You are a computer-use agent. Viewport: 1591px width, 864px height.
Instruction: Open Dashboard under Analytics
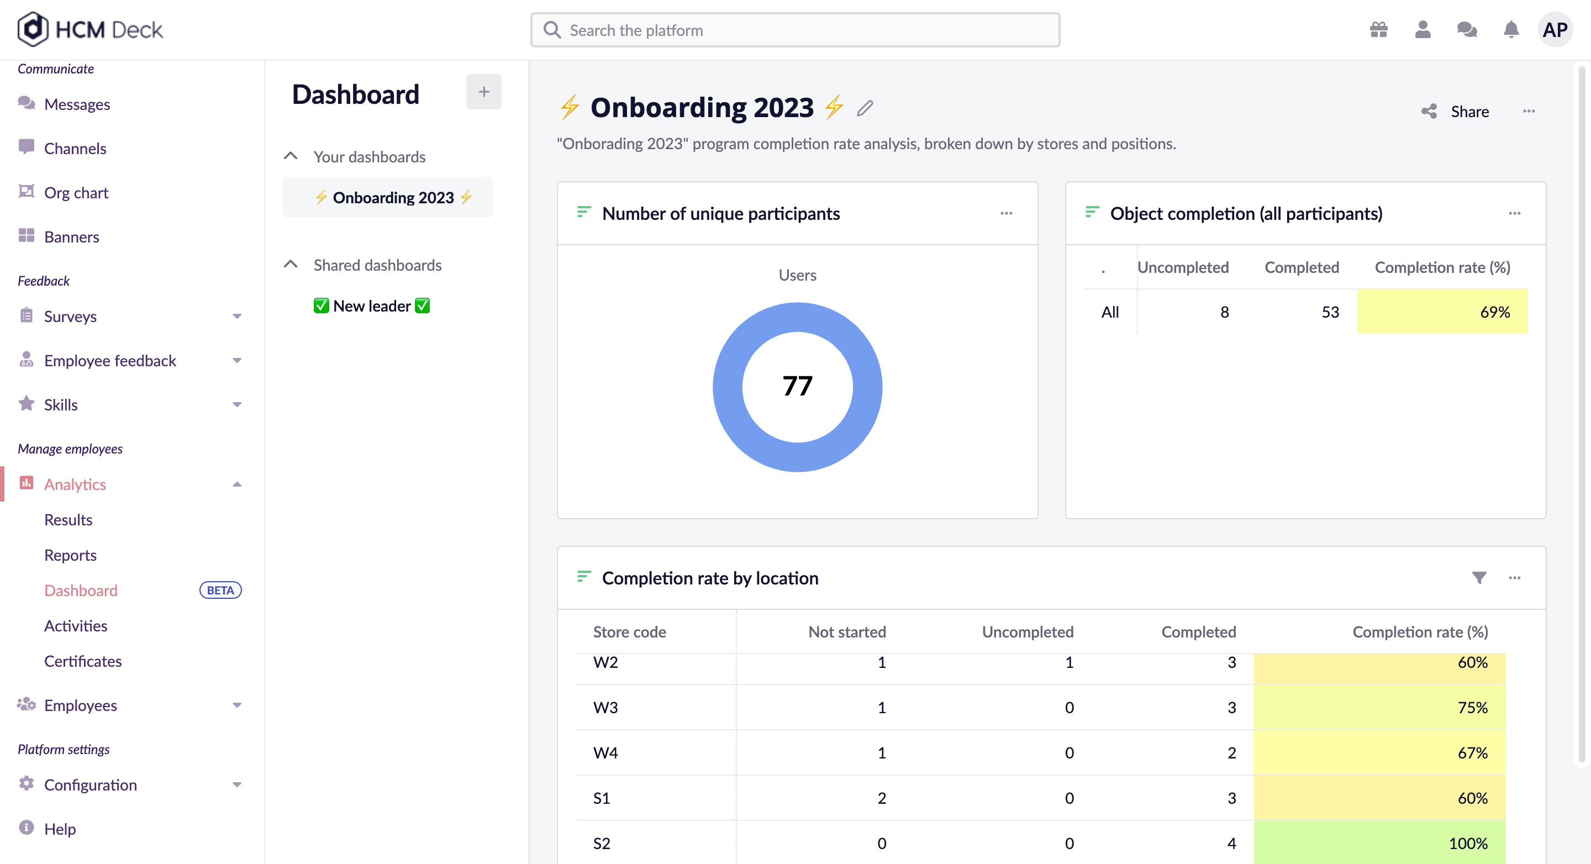tap(81, 590)
